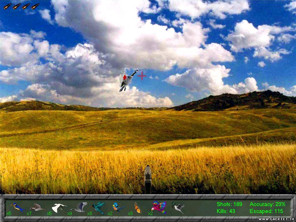296x222 pixels.
Task: Click the Escaped: 115 counter
Action: [x=266, y=211]
